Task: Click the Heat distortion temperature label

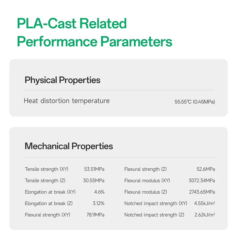Action: 67,101
